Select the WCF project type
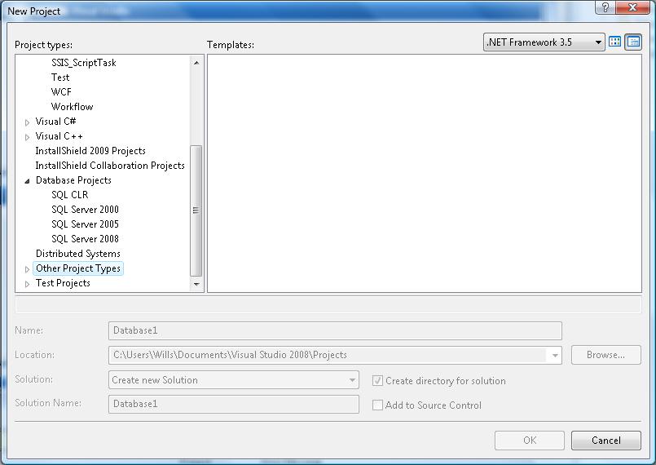 (x=61, y=92)
